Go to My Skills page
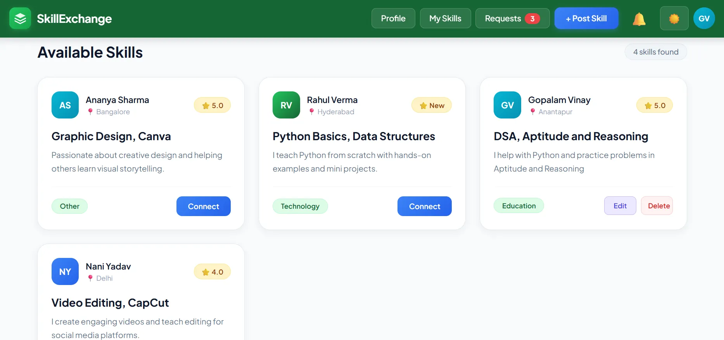 coord(445,18)
